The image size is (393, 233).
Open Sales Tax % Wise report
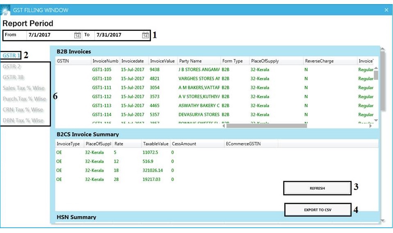pos(23,88)
